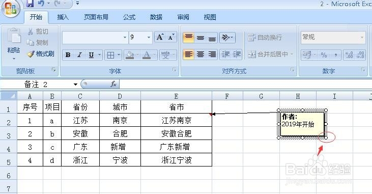The image size is (372, 194).
Task: Toggle bold formatting
Action: pos(68,55)
